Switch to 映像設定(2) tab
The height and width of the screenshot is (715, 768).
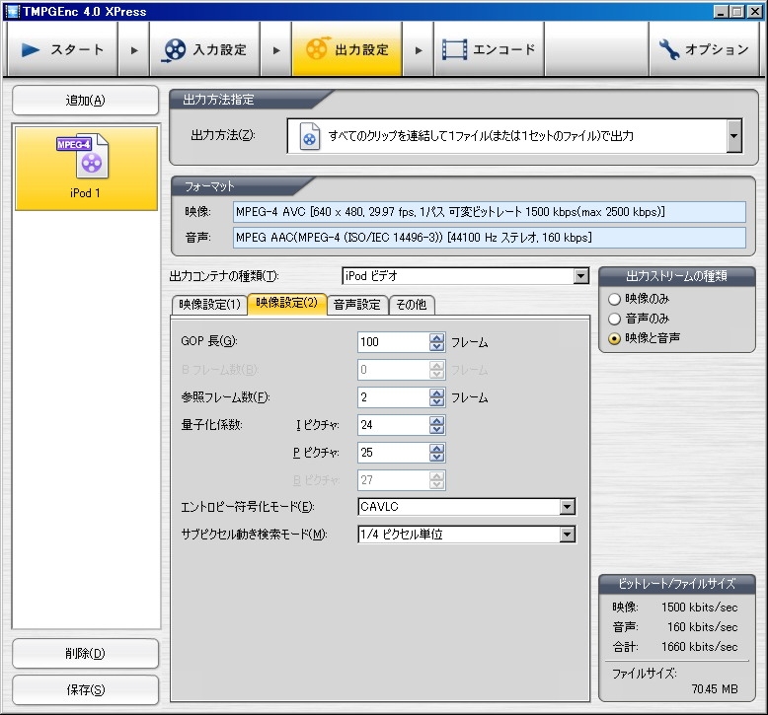[x=287, y=303]
